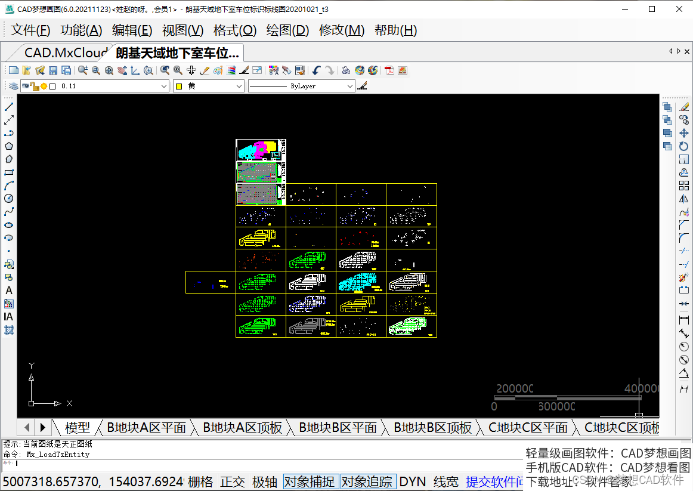693x491 pixels.
Task: Open the ByLayer linetype dropdown
Action: 301,86
